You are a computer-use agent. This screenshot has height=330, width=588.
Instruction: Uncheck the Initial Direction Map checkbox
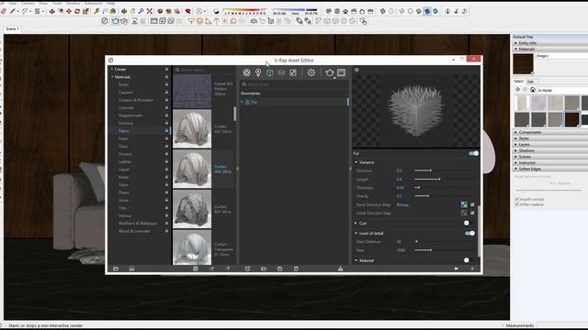click(472, 213)
